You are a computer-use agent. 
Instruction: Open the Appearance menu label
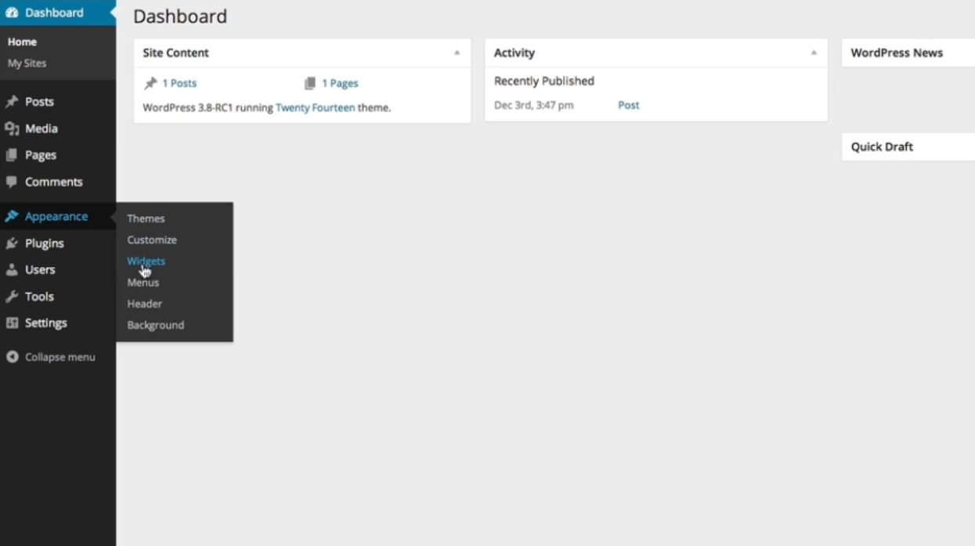(56, 216)
